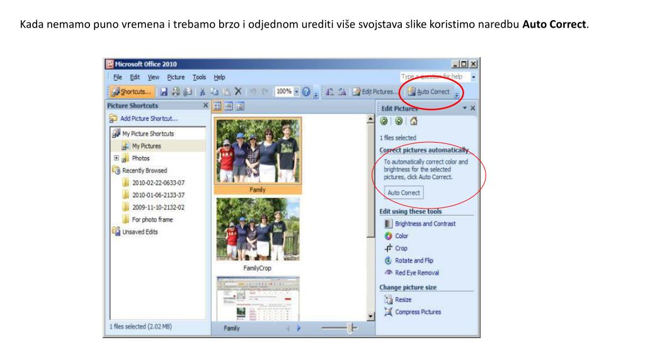The height and width of the screenshot is (362, 645).
Task: Click the Delete X icon in toolbar
Action: pyautogui.click(x=237, y=92)
